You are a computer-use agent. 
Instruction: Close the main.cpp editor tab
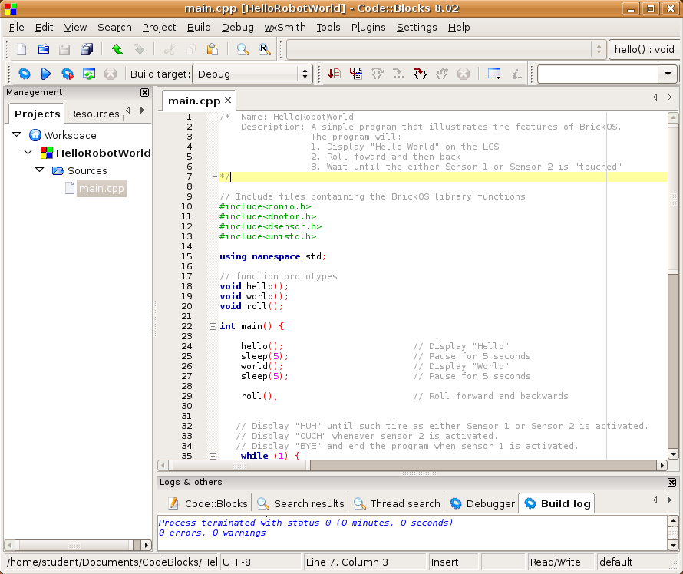coord(228,101)
